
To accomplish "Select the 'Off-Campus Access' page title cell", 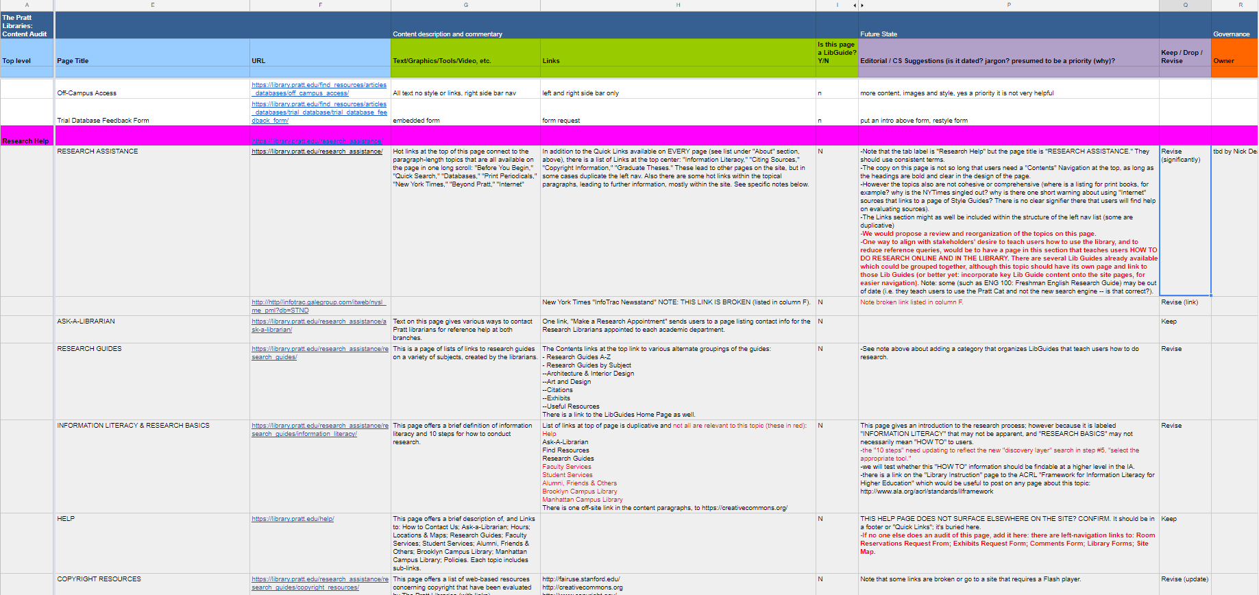I will pos(152,88).
